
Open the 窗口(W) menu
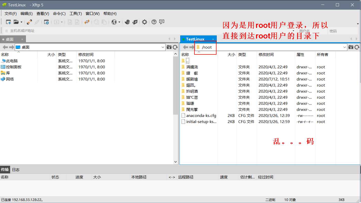pyautogui.click(x=93, y=14)
